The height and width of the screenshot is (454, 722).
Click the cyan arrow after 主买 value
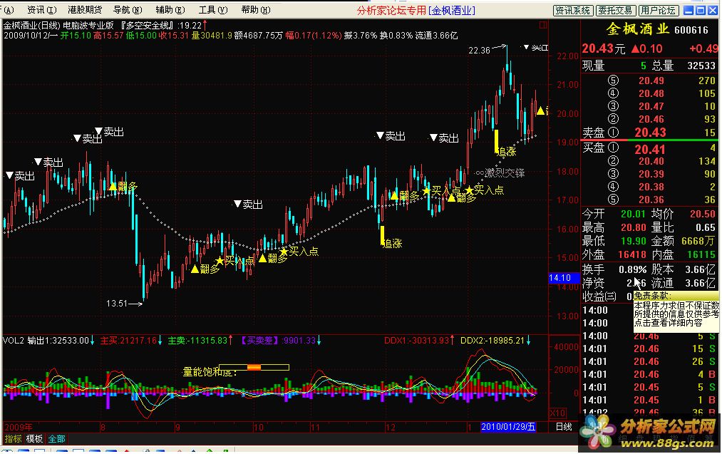[x=160, y=340]
